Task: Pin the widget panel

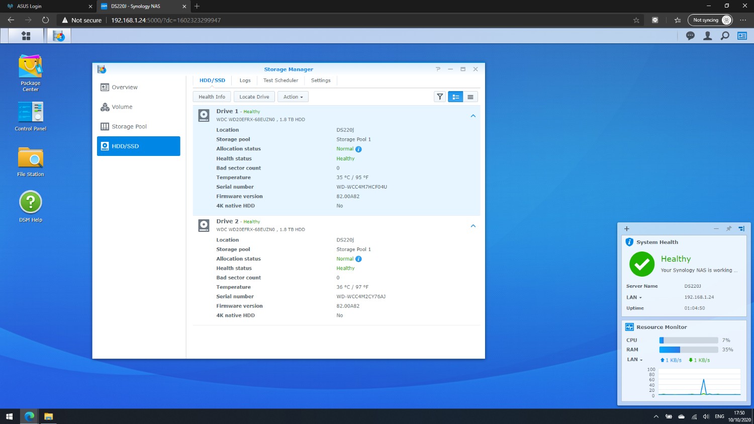Action: pyautogui.click(x=728, y=228)
